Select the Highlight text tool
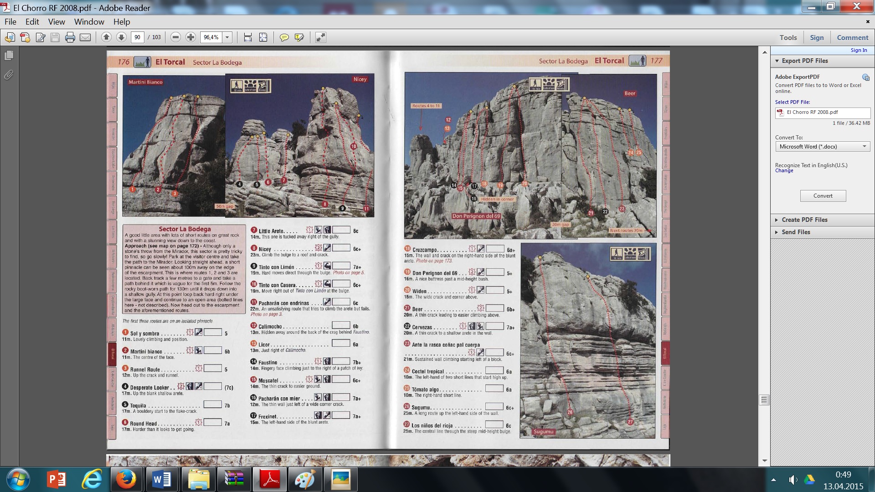The width and height of the screenshot is (875, 492). point(299,37)
